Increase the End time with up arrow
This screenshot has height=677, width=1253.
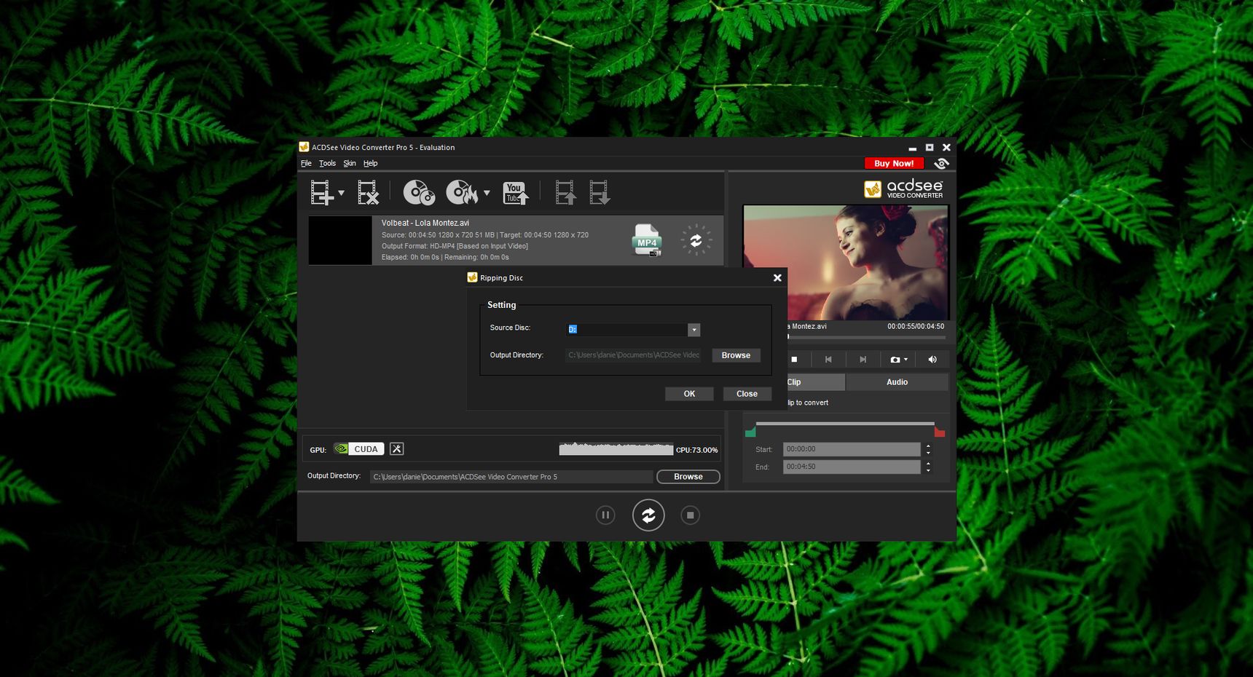click(928, 463)
